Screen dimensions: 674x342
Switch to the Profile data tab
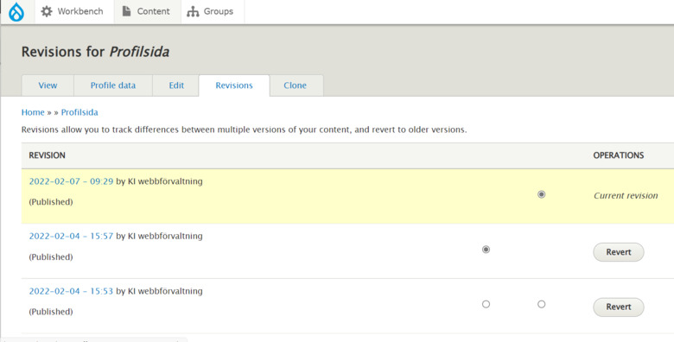pyautogui.click(x=113, y=85)
